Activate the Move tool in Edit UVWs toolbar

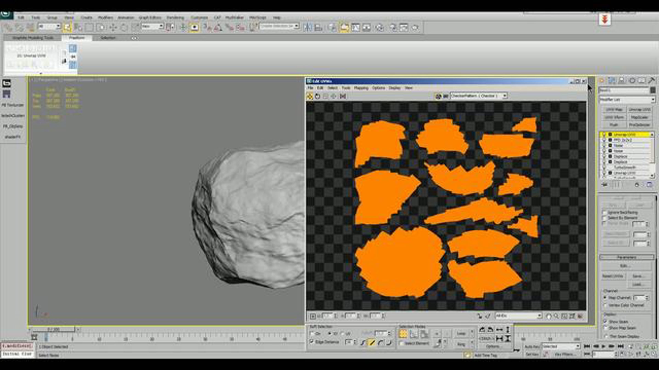click(x=310, y=96)
